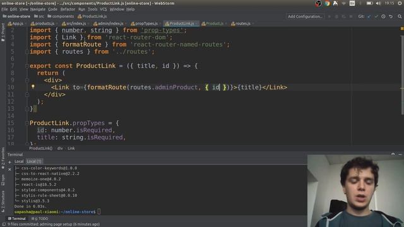Add new terminal session plus icon
Viewport: 404px width, 227px height.
pos(10,162)
